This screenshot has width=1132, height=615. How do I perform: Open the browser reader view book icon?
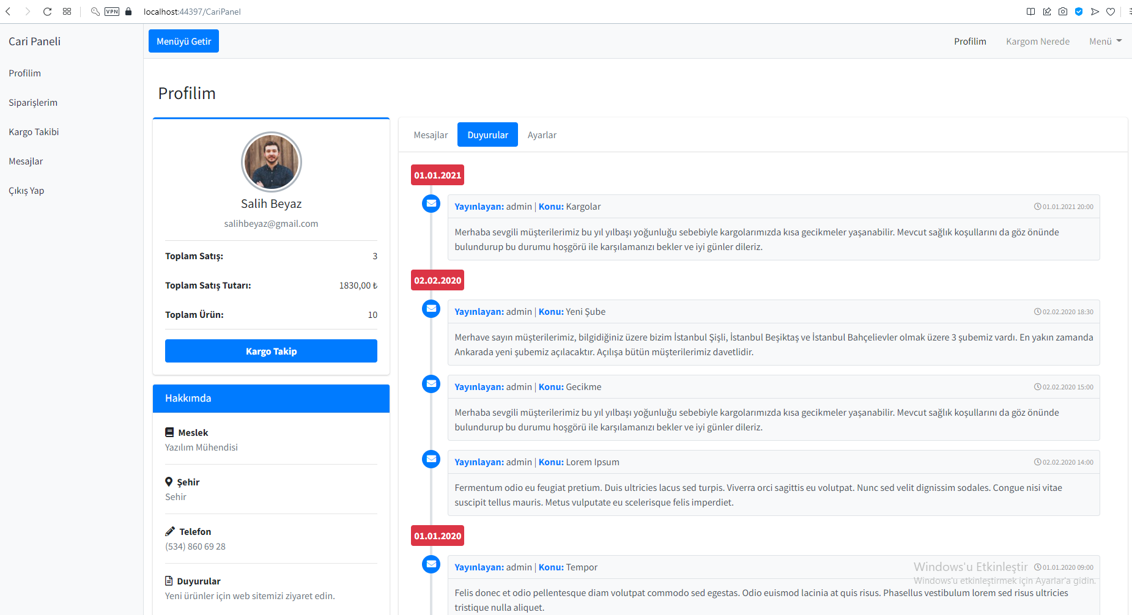[x=1030, y=12]
